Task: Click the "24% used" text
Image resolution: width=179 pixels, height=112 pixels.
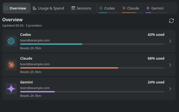Action: [x=156, y=82]
